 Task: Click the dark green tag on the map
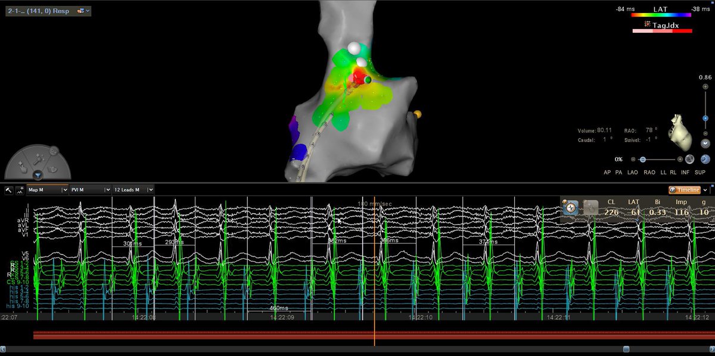coord(368,79)
